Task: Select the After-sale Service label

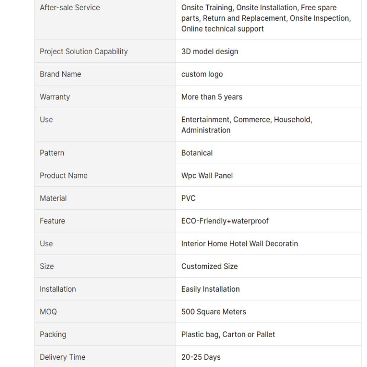Action: [x=70, y=7]
